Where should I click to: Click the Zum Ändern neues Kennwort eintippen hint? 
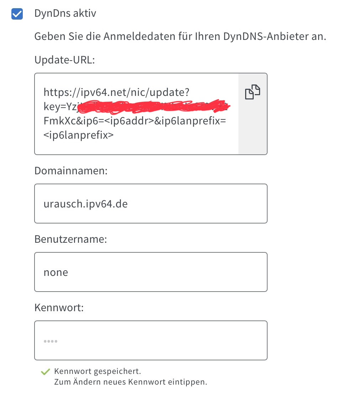131,382
